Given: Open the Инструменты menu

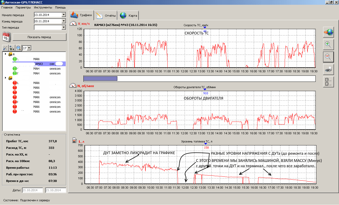Looking at the screenshot, I should point(43,7).
